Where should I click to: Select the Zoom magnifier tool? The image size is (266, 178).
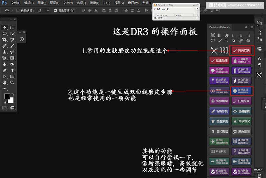[12, 83]
